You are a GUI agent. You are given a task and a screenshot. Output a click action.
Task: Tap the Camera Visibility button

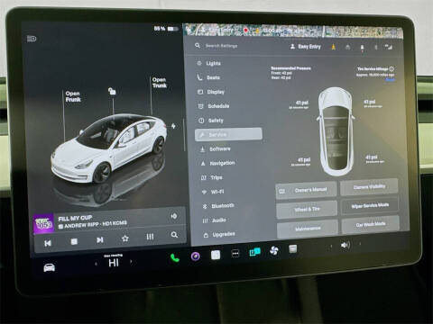pyautogui.click(x=369, y=186)
